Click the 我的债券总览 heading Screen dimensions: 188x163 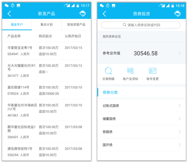pos(112,37)
